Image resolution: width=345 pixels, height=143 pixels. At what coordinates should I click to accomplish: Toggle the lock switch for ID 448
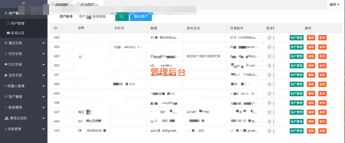[x=270, y=103]
